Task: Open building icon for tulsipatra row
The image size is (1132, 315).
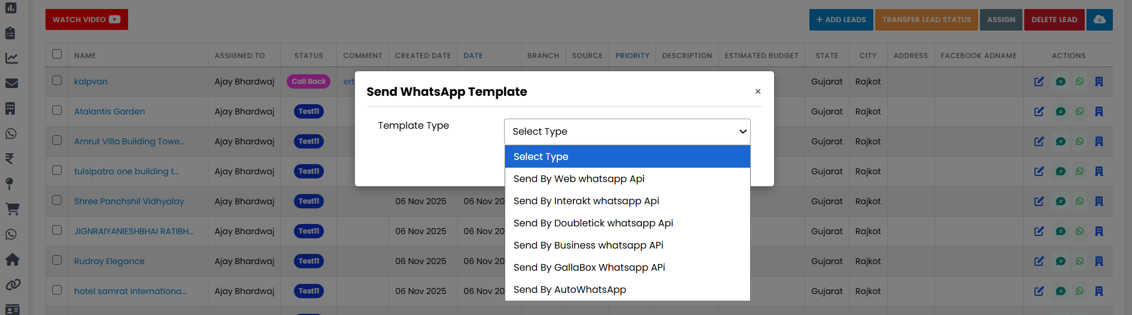Action: pos(1099,171)
